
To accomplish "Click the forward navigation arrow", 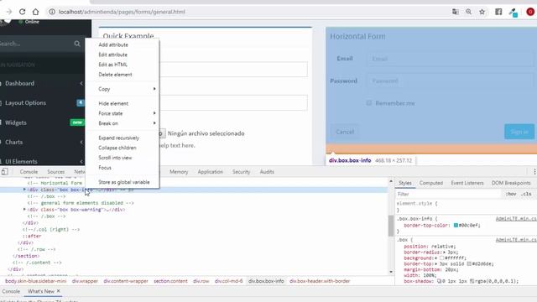I will pos(9,12).
